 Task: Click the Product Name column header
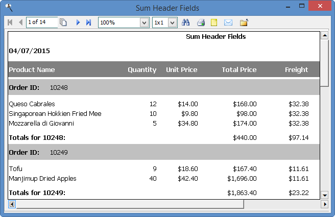pos(32,70)
